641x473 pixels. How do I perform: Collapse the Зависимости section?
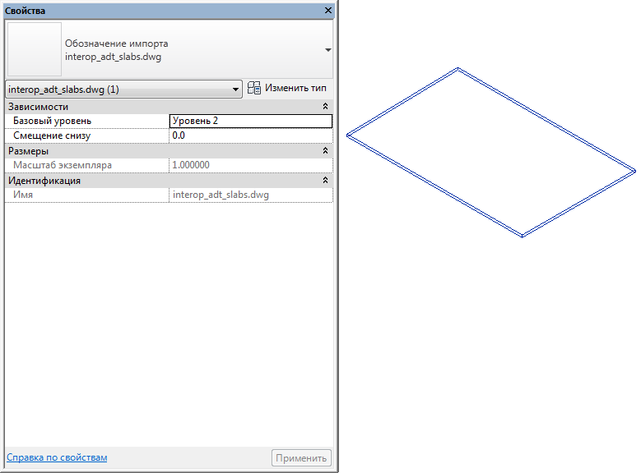[x=325, y=107]
